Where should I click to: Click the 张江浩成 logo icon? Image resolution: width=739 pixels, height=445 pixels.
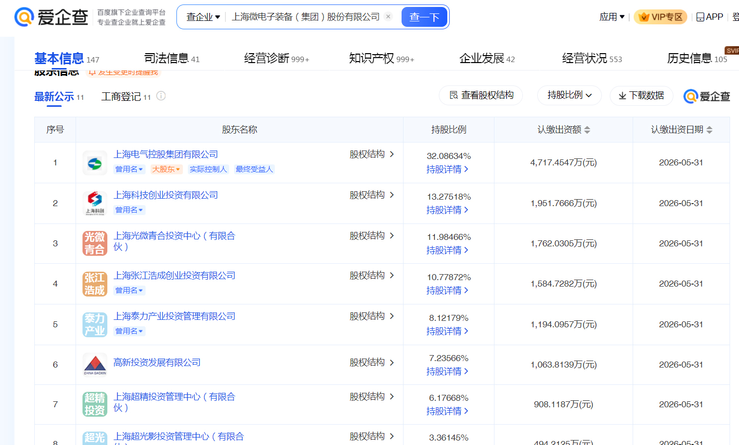pos(94,284)
